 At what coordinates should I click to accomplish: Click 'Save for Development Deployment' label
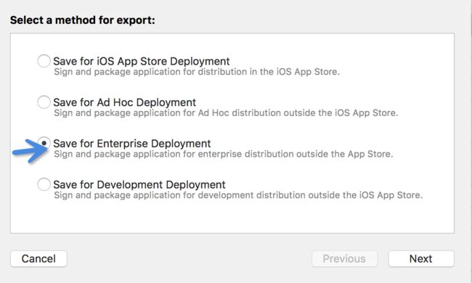tap(139, 184)
